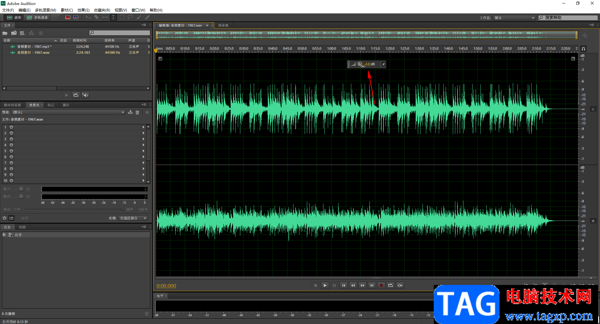
Task: Delete selected file with trash icon
Action: click(41, 33)
